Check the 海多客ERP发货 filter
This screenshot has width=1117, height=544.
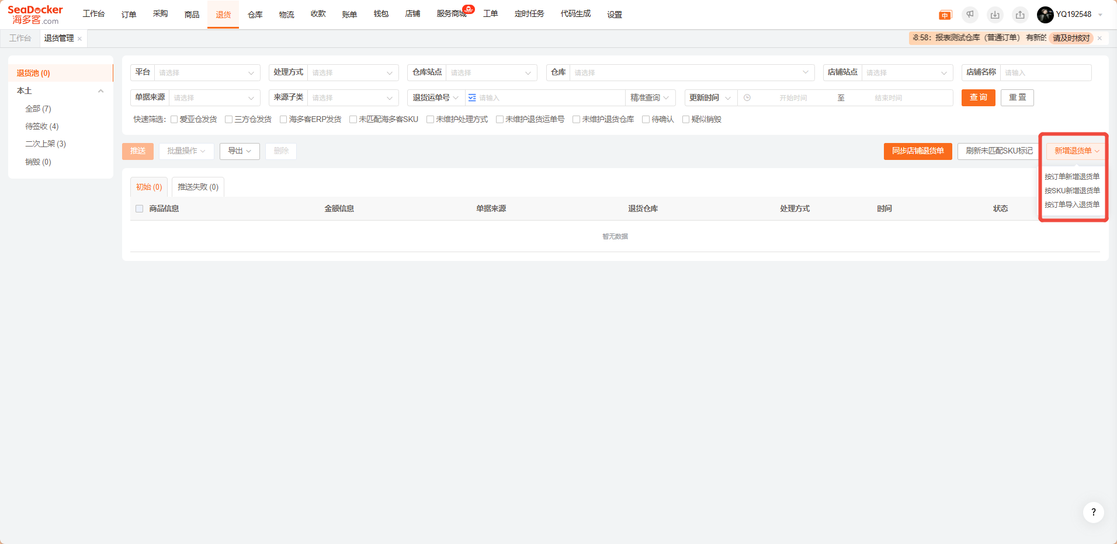point(283,120)
